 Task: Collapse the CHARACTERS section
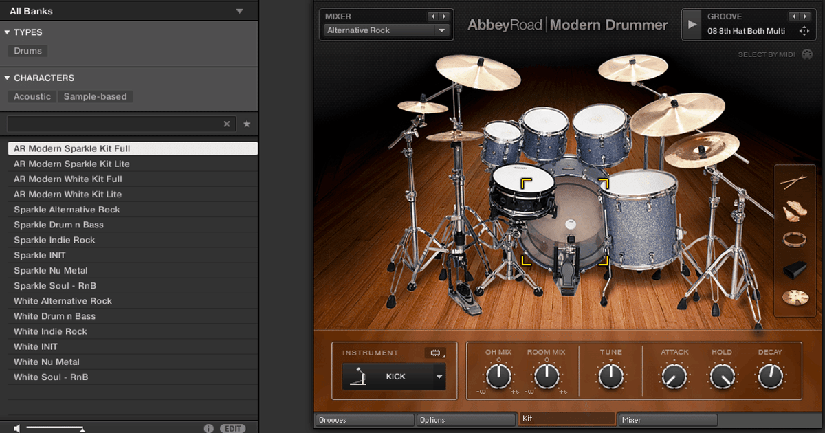click(x=7, y=78)
